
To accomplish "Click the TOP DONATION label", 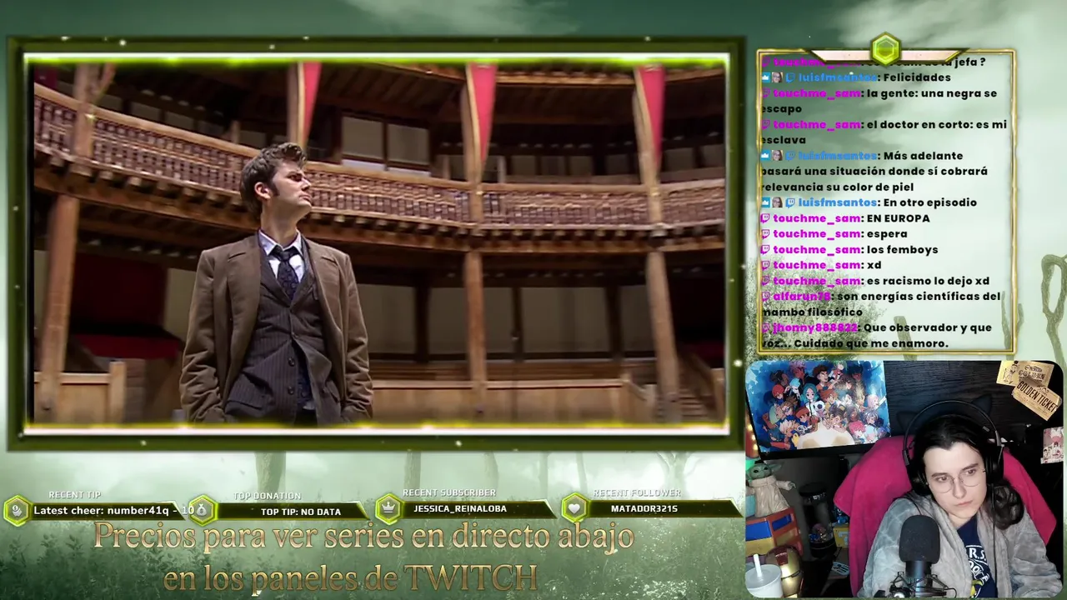I will [x=267, y=496].
